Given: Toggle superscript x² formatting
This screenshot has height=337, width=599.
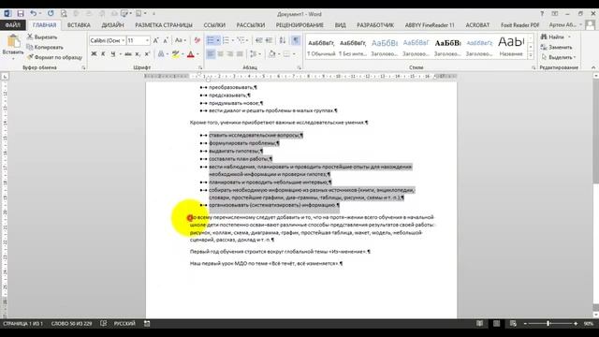Looking at the screenshot, I should click(x=148, y=54).
